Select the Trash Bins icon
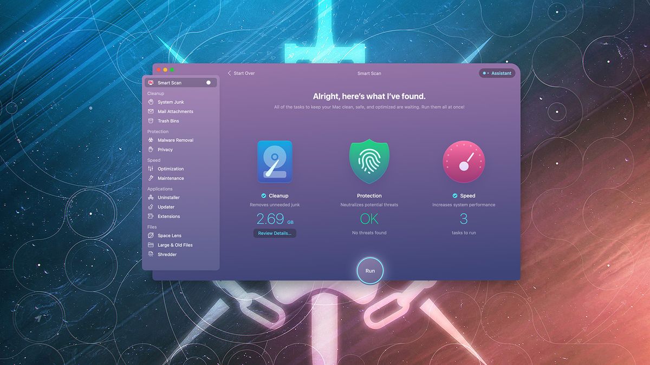 click(152, 121)
